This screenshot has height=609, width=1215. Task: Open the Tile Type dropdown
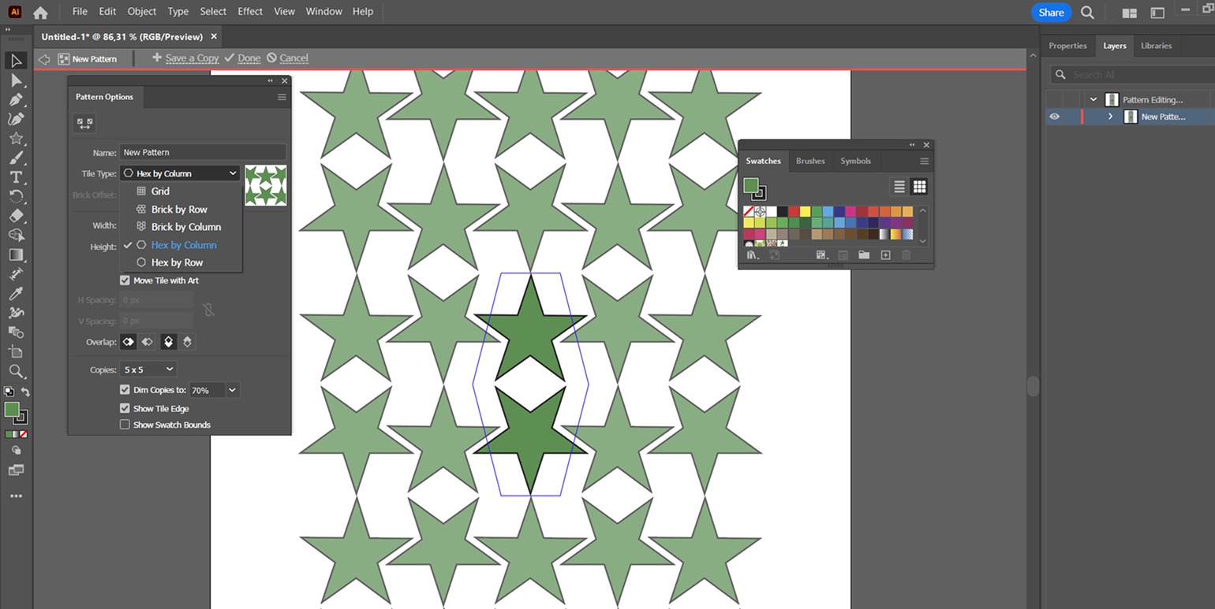click(x=180, y=173)
